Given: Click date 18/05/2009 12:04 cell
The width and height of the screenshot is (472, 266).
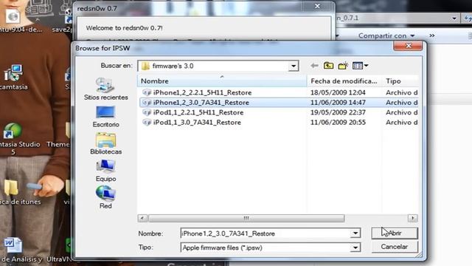Looking at the screenshot, I should pyautogui.click(x=338, y=92).
